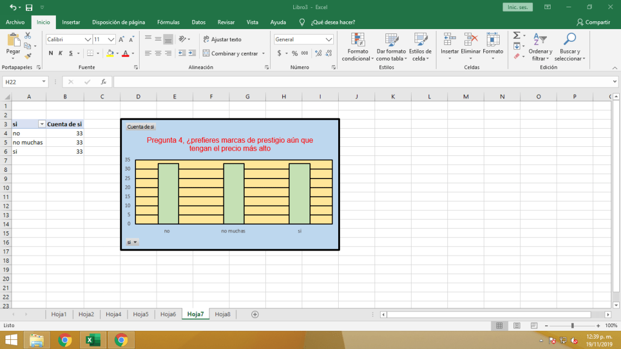Click the AutoSum sigma icon

pyautogui.click(x=517, y=36)
